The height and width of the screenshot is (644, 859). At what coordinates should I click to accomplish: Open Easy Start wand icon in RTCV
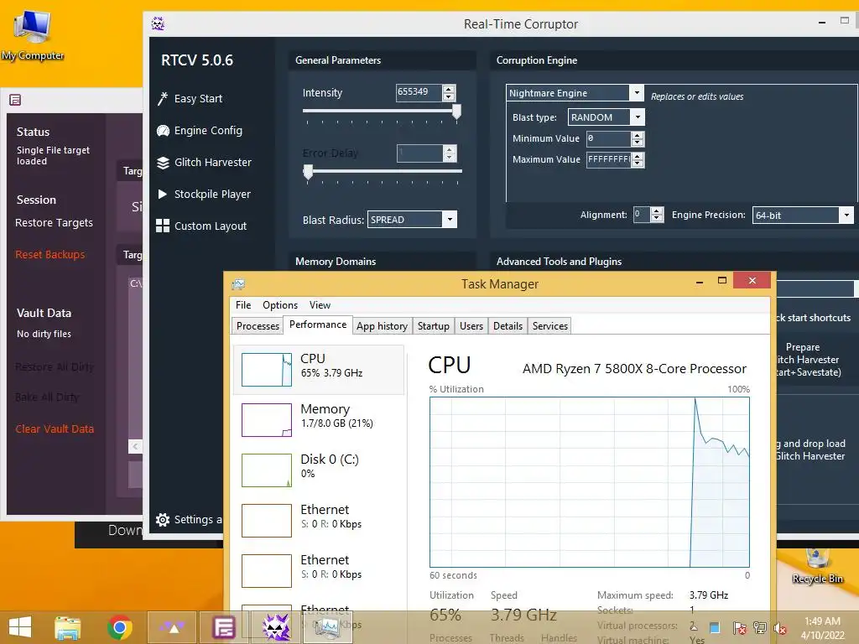click(162, 99)
